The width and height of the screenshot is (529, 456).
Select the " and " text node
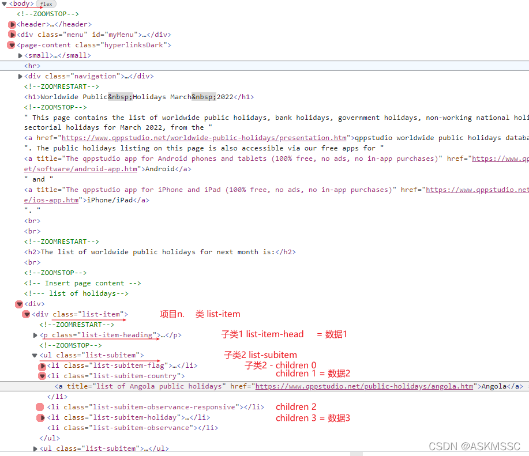[x=39, y=179]
